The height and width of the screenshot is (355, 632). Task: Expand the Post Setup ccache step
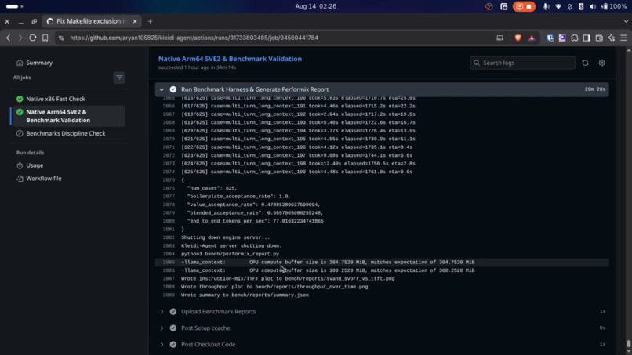click(x=162, y=328)
